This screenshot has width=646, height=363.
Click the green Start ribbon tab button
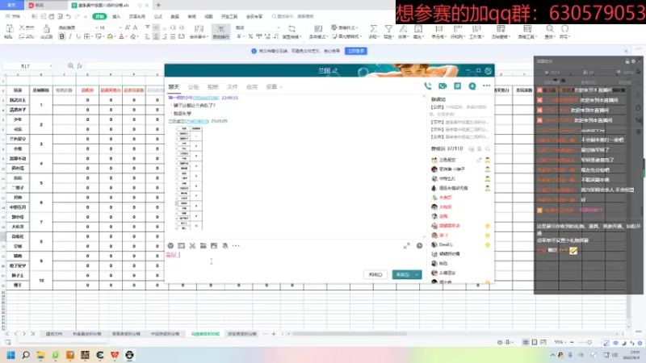pyautogui.click(x=99, y=16)
